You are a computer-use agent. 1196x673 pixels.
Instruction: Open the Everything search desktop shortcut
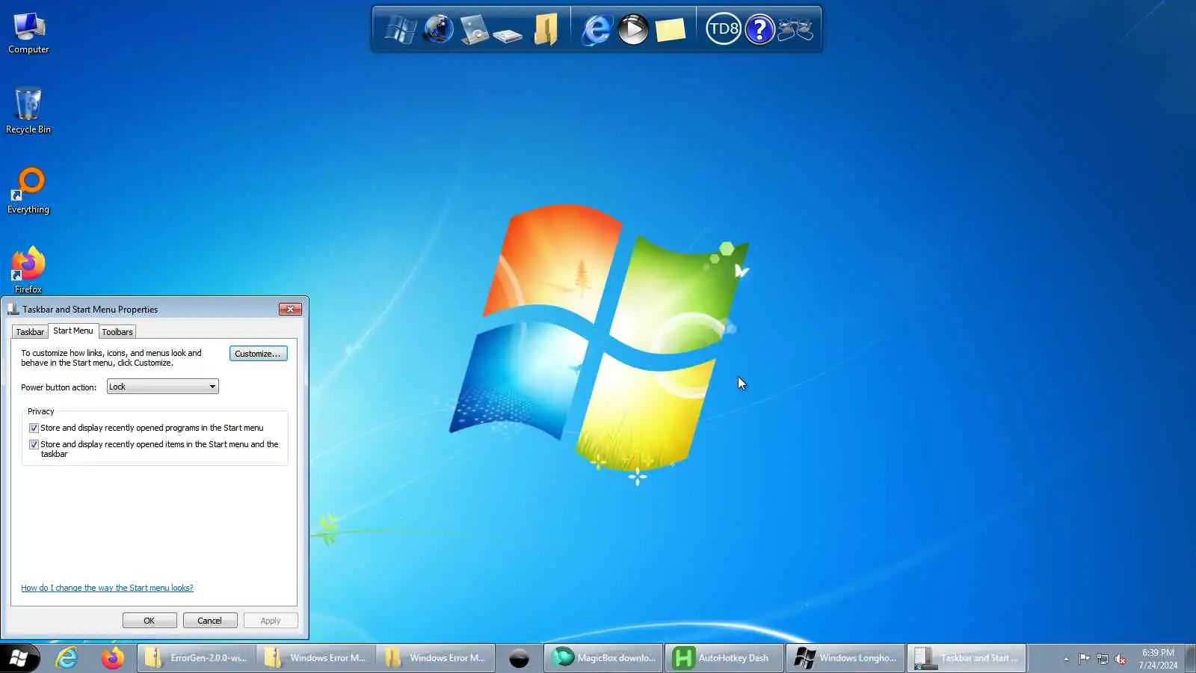click(x=28, y=191)
